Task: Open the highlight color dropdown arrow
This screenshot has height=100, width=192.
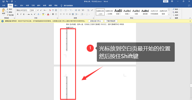Action: [46, 14]
